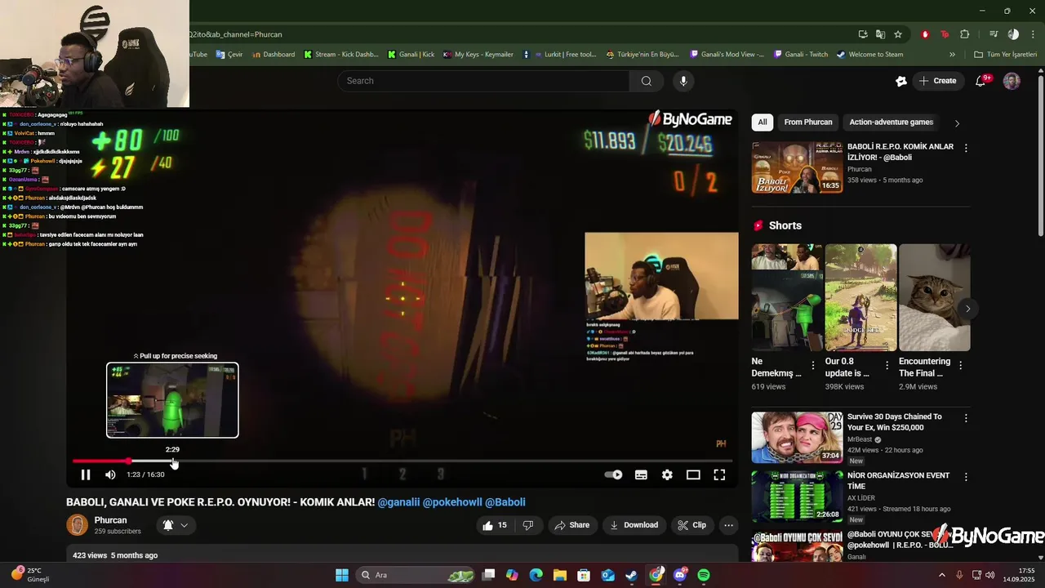Viewport: 1045px width, 588px height.
Task: Expand notification preferences chevron
Action: (x=185, y=525)
